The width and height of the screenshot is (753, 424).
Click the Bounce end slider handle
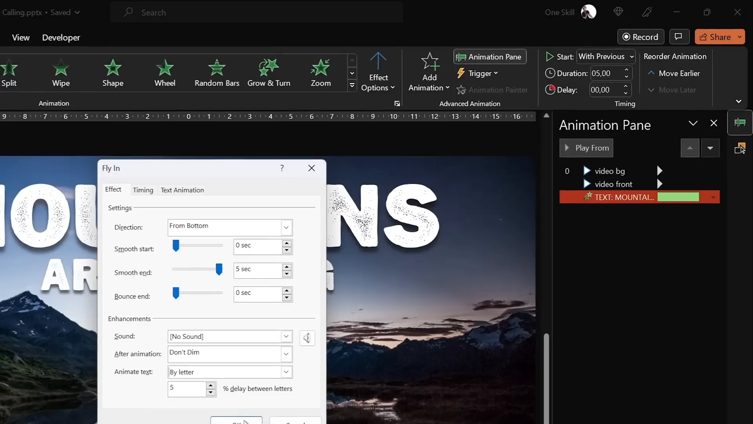(x=176, y=293)
